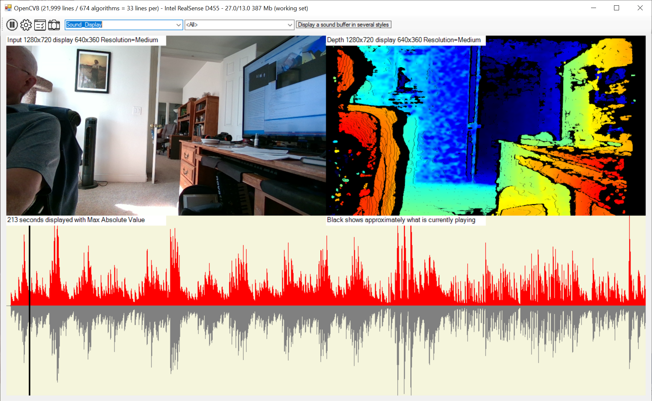Minimize the OpenCVB window
Image resolution: width=652 pixels, height=401 pixels.
click(x=593, y=8)
